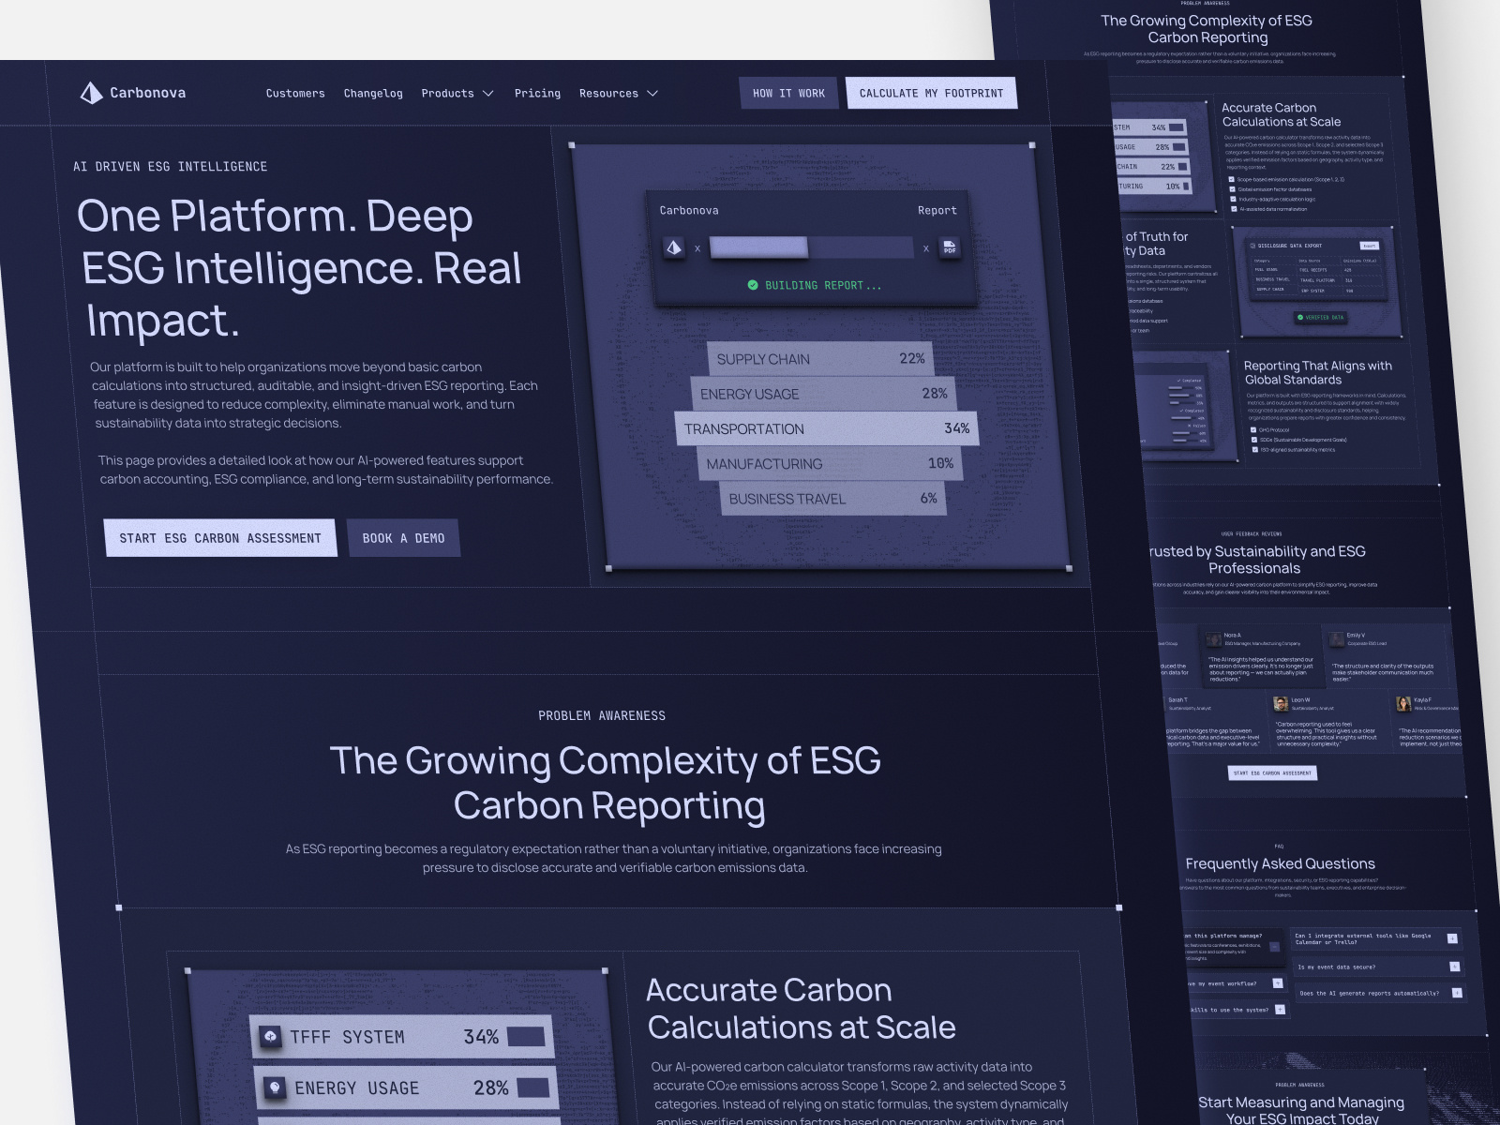
Task: Expand the Products dropdown chevron
Action: point(487,94)
